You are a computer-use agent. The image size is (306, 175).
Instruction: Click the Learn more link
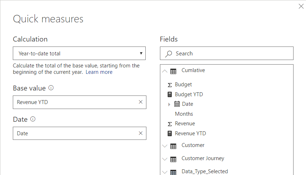point(99,72)
